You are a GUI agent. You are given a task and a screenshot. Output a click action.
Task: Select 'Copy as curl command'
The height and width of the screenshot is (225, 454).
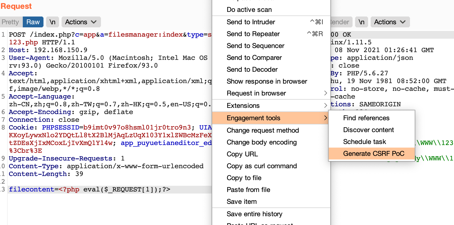click(271, 166)
